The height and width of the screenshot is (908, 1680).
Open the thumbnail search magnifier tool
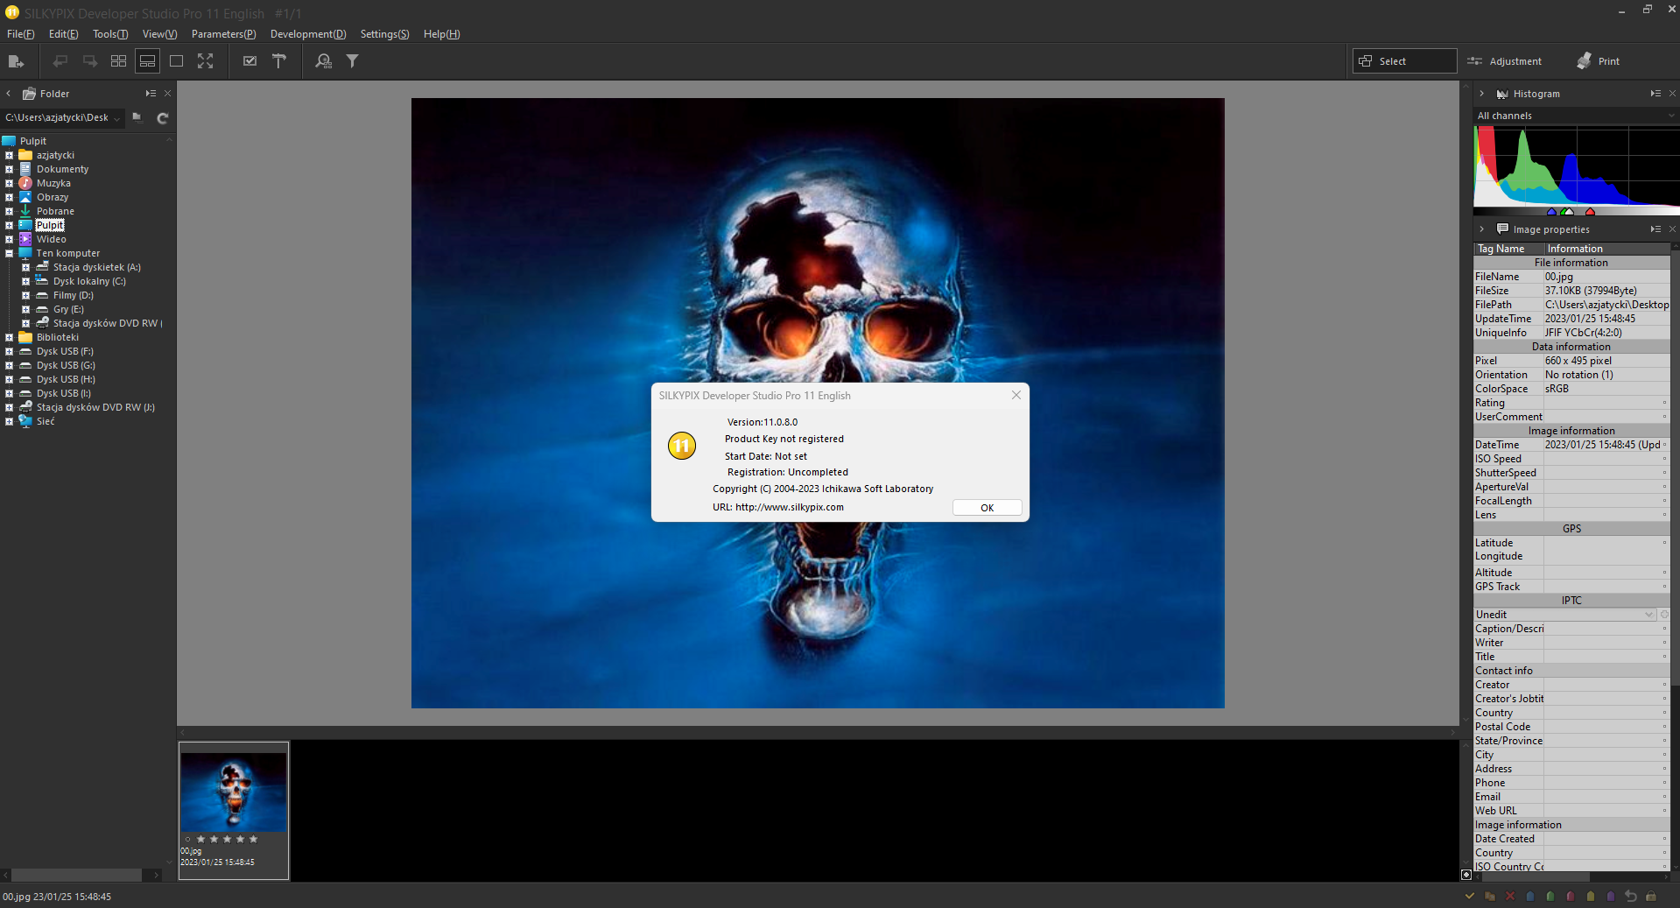coord(324,61)
